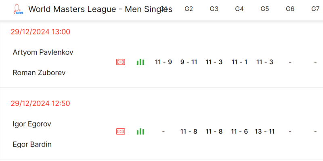Click the G5 column header
Screen dimensions: 323x161
tap(265, 9)
